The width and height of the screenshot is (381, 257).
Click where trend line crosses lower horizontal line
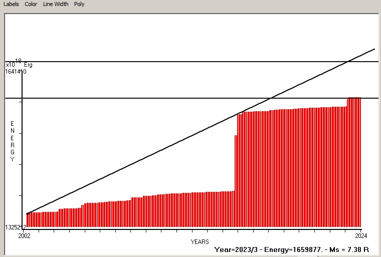pyautogui.click(x=271, y=98)
